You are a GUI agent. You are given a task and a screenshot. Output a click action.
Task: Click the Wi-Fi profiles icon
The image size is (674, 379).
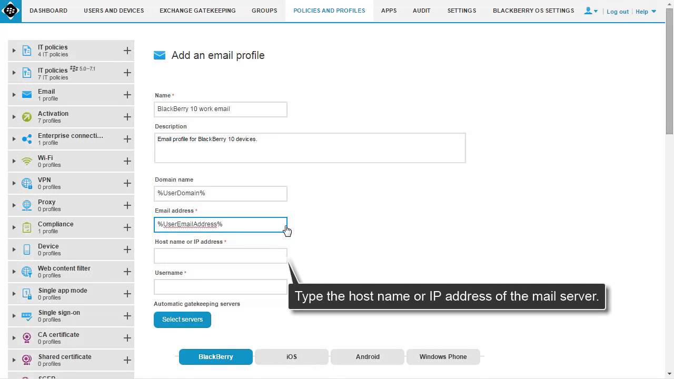(27, 161)
